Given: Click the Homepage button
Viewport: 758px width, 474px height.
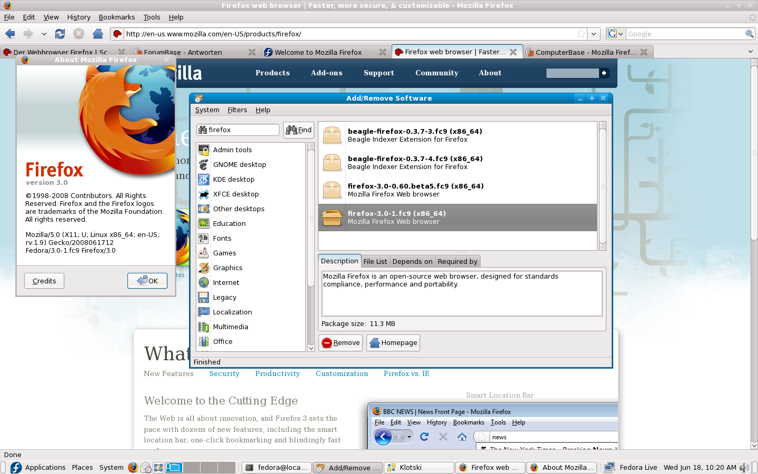Looking at the screenshot, I should (393, 343).
